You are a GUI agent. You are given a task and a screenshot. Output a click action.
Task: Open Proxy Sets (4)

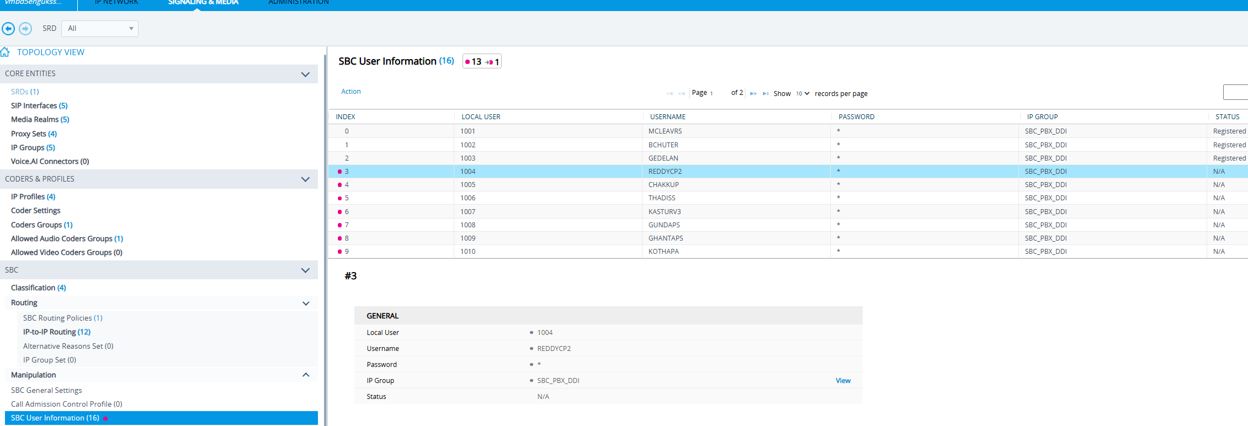34,134
